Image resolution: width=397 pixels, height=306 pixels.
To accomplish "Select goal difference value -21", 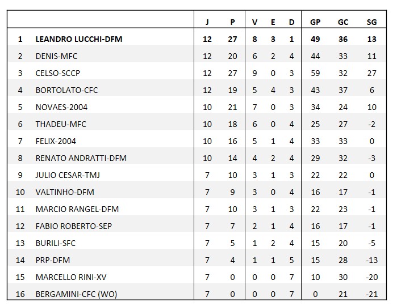I will pyautogui.click(x=371, y=294).
